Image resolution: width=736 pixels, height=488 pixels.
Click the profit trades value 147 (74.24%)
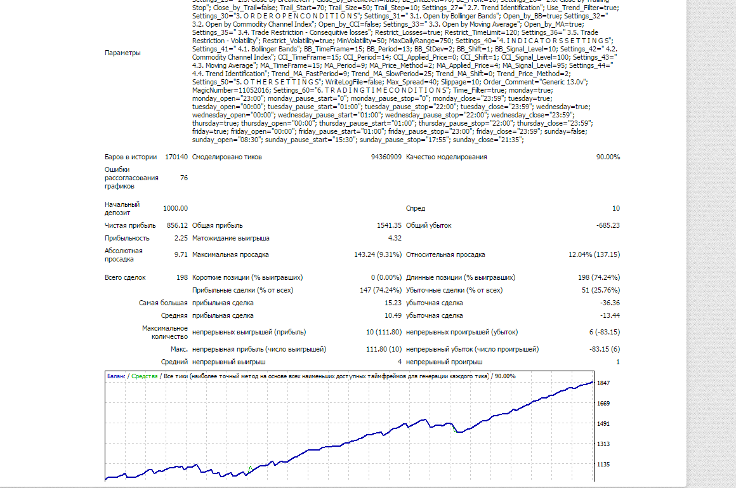[x=381, y=290]
